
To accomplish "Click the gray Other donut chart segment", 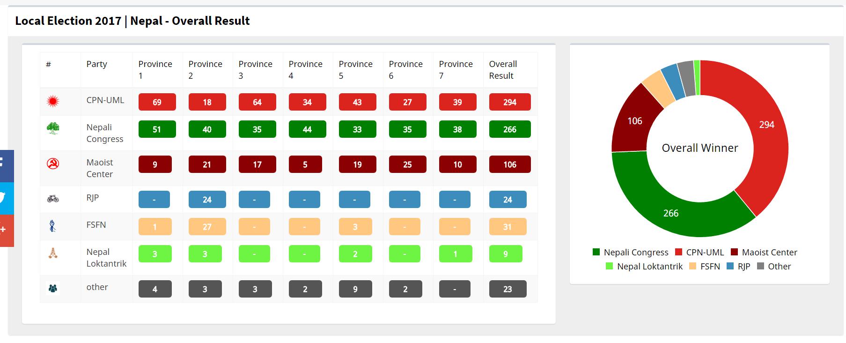I will (x=687, y=78).
